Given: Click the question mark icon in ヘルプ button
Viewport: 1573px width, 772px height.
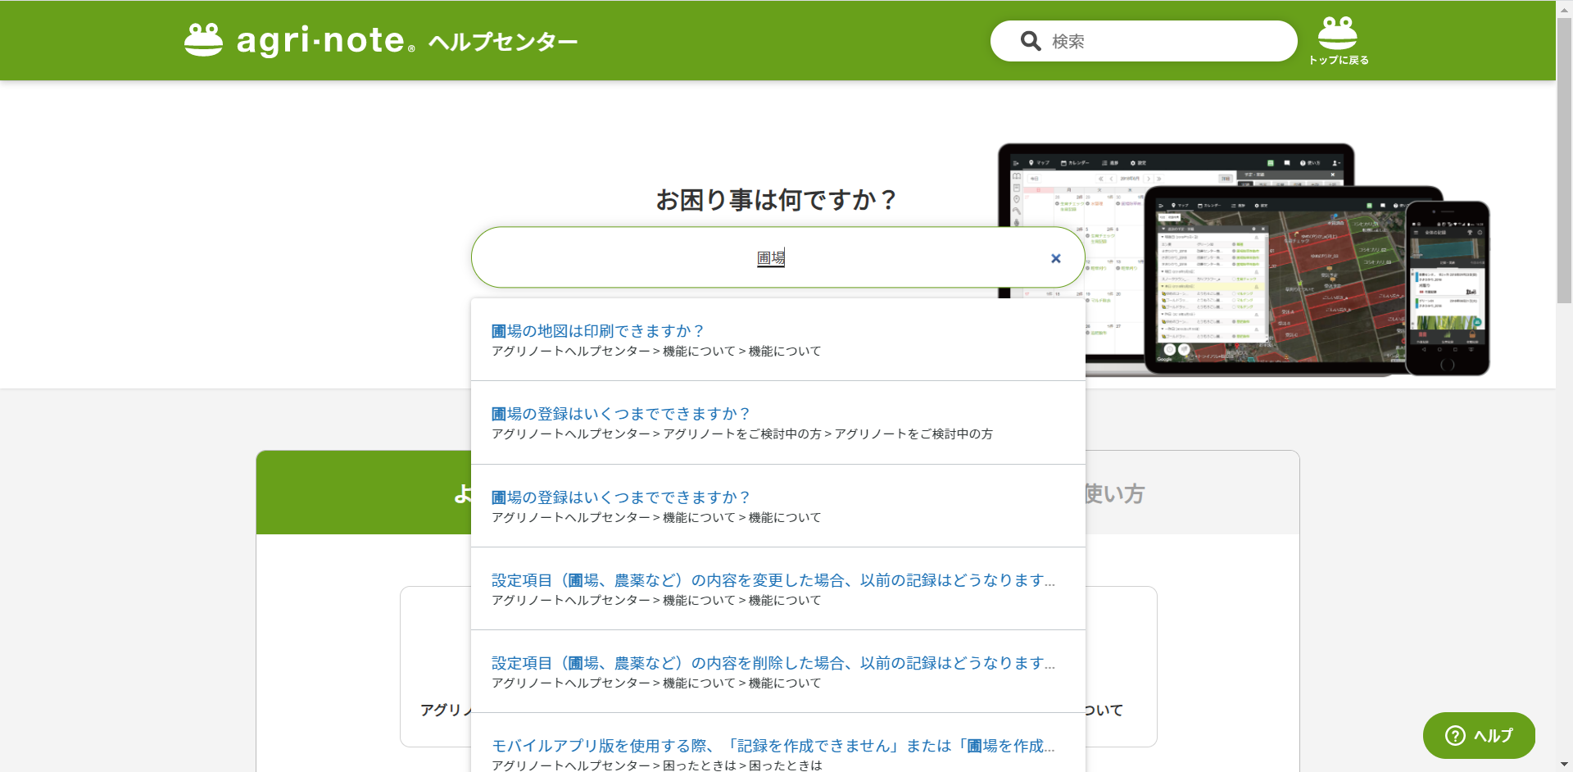Looking at the screenshot, I should click(x=1455, y=736).
